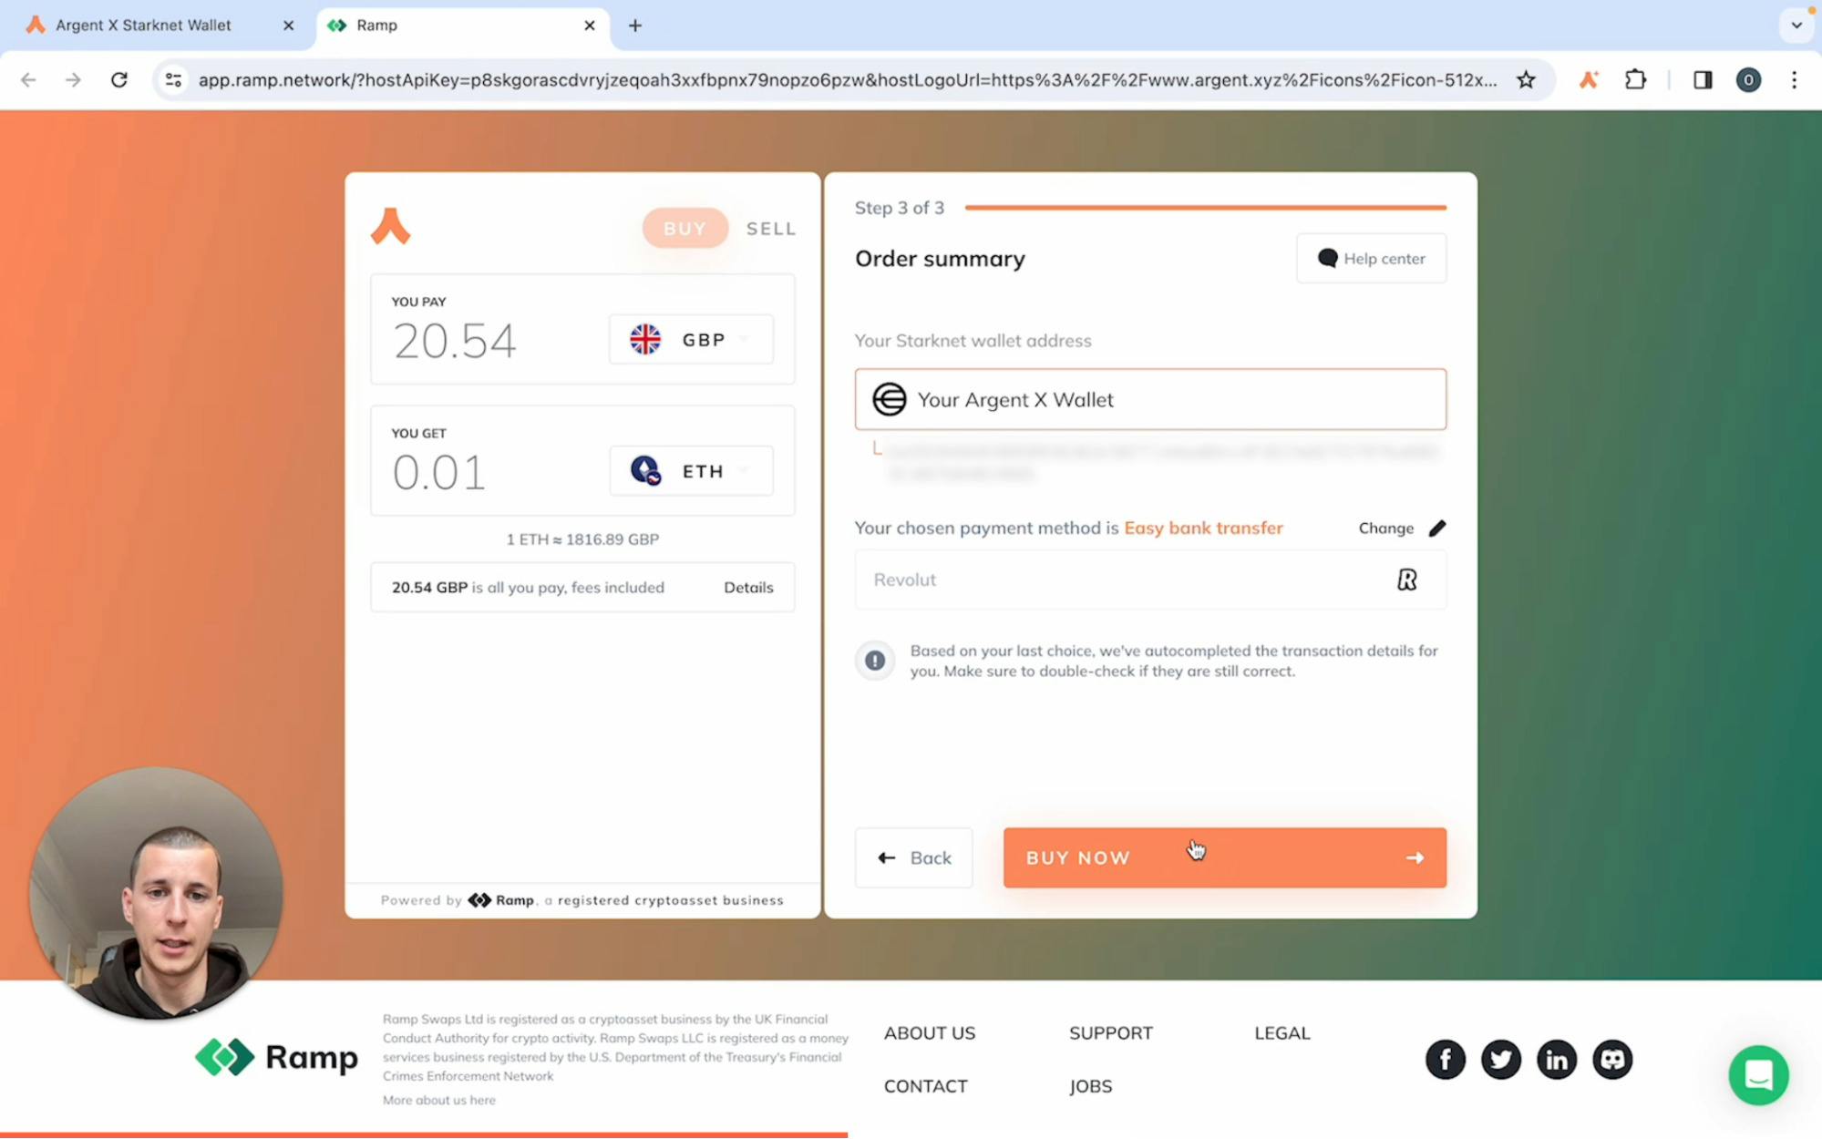Screen dimensions: 1822x1139
Task: Click the Argent logo in the widget
Action: [x=390, y=226]
